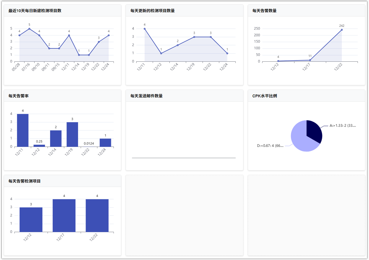Click the 最近10天每日新建检测项目数 panel title
Image resolution: width=369 pixels, height=260 pixels.
point(35,11)
